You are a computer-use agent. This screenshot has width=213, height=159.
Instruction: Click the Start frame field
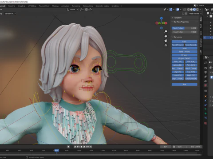[x=182, y=147]
